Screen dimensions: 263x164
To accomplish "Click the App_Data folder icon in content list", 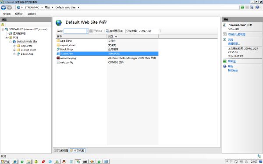I will [58, 41].
